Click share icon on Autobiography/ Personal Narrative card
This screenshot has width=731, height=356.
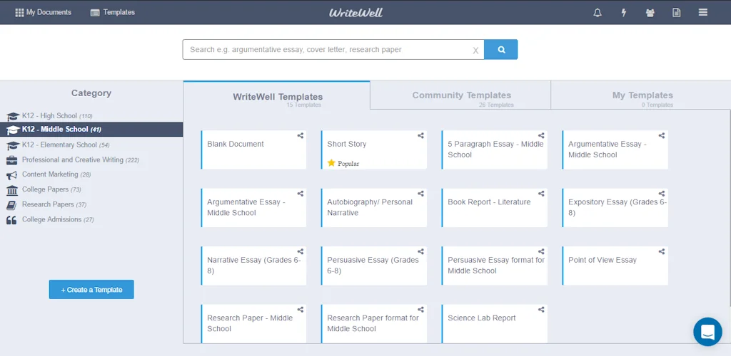coord(420,194)
